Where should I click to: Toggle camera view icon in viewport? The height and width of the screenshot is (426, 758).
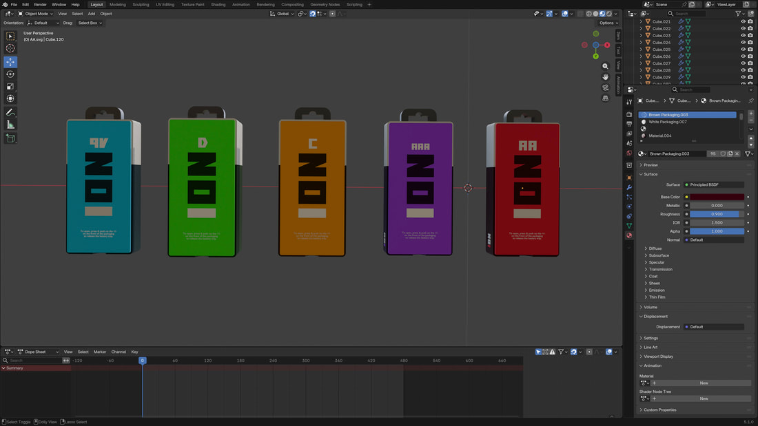pyautogui.click(x=605, y=87)
